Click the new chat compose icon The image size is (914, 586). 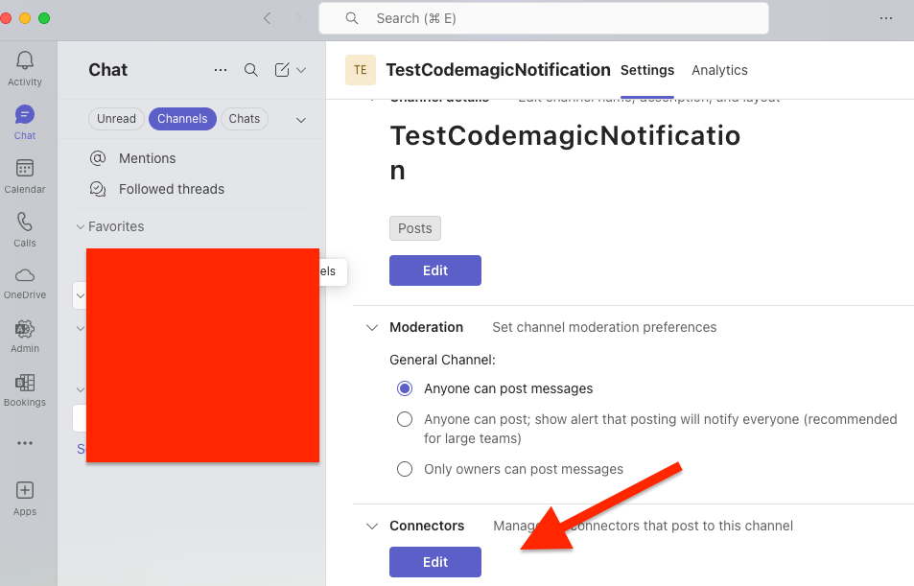pyautogui.click(x=282, y=70)
